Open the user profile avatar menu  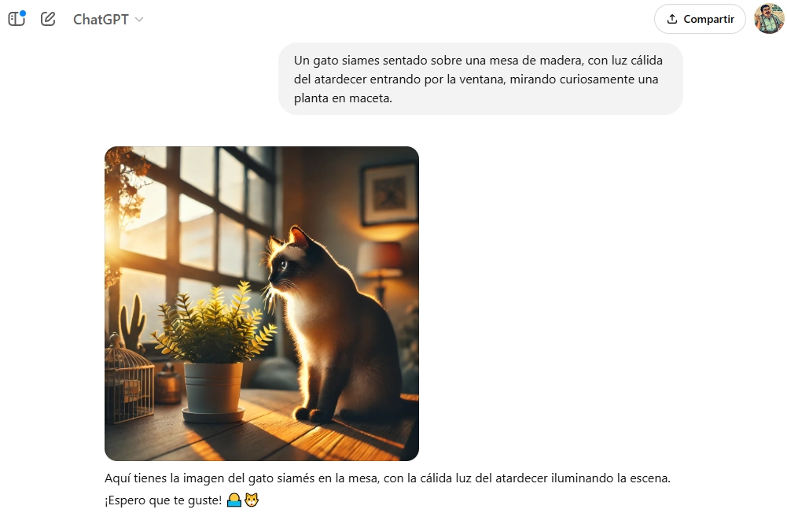click(x=769, y=19)
